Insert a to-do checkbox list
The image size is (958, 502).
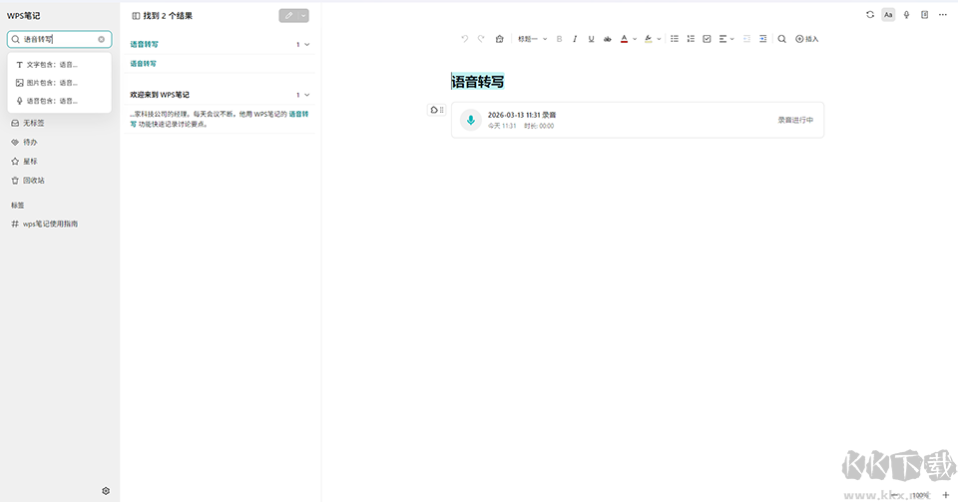tap(707, 39)
